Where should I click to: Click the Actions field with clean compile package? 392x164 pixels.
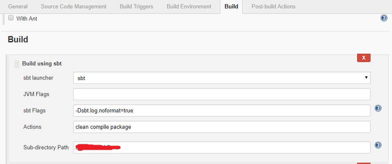tap(222, 127)
